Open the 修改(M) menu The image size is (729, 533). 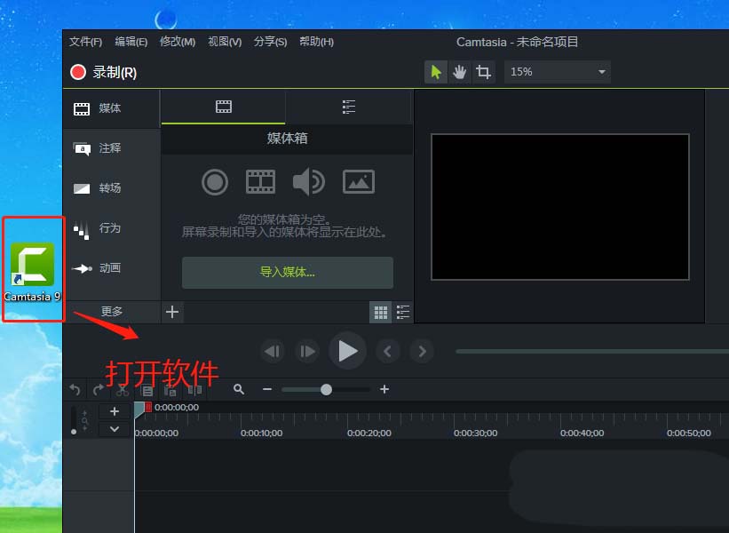[x=178, y=42]
